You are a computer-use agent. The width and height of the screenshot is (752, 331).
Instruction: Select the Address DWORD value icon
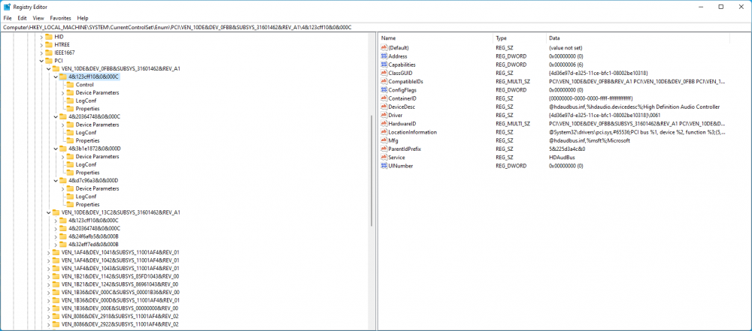click(384, 56)
